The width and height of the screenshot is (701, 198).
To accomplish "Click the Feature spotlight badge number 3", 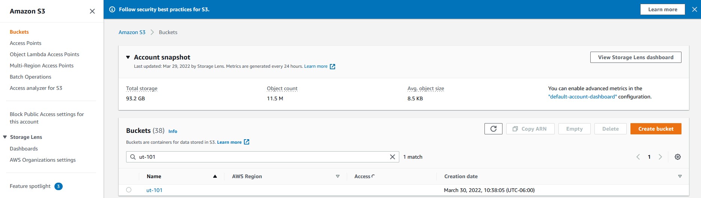I will tap(59, 186).
